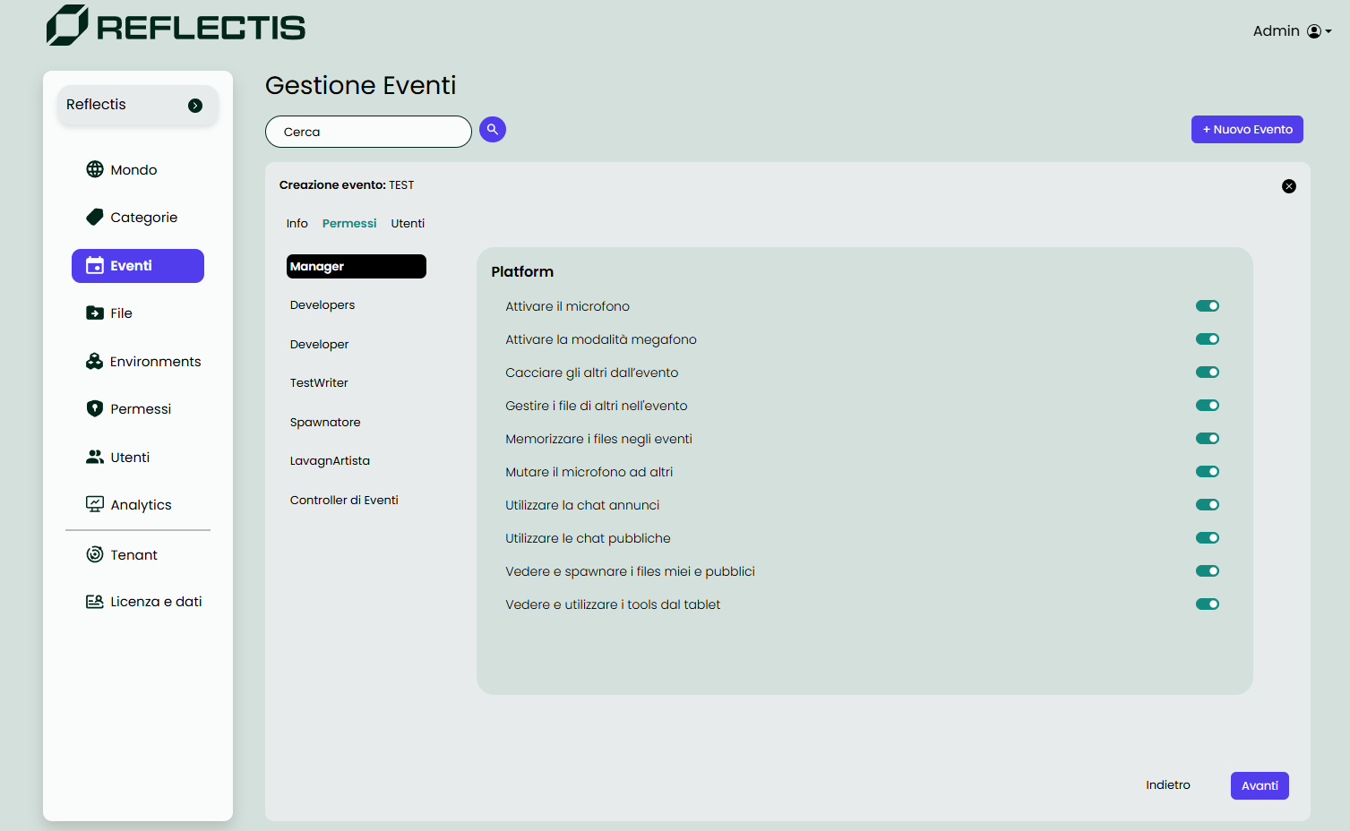Screen dimensions: 1350x831
Task: Disable 'Attivare il microfono' for Manager
Action: 1207,305
